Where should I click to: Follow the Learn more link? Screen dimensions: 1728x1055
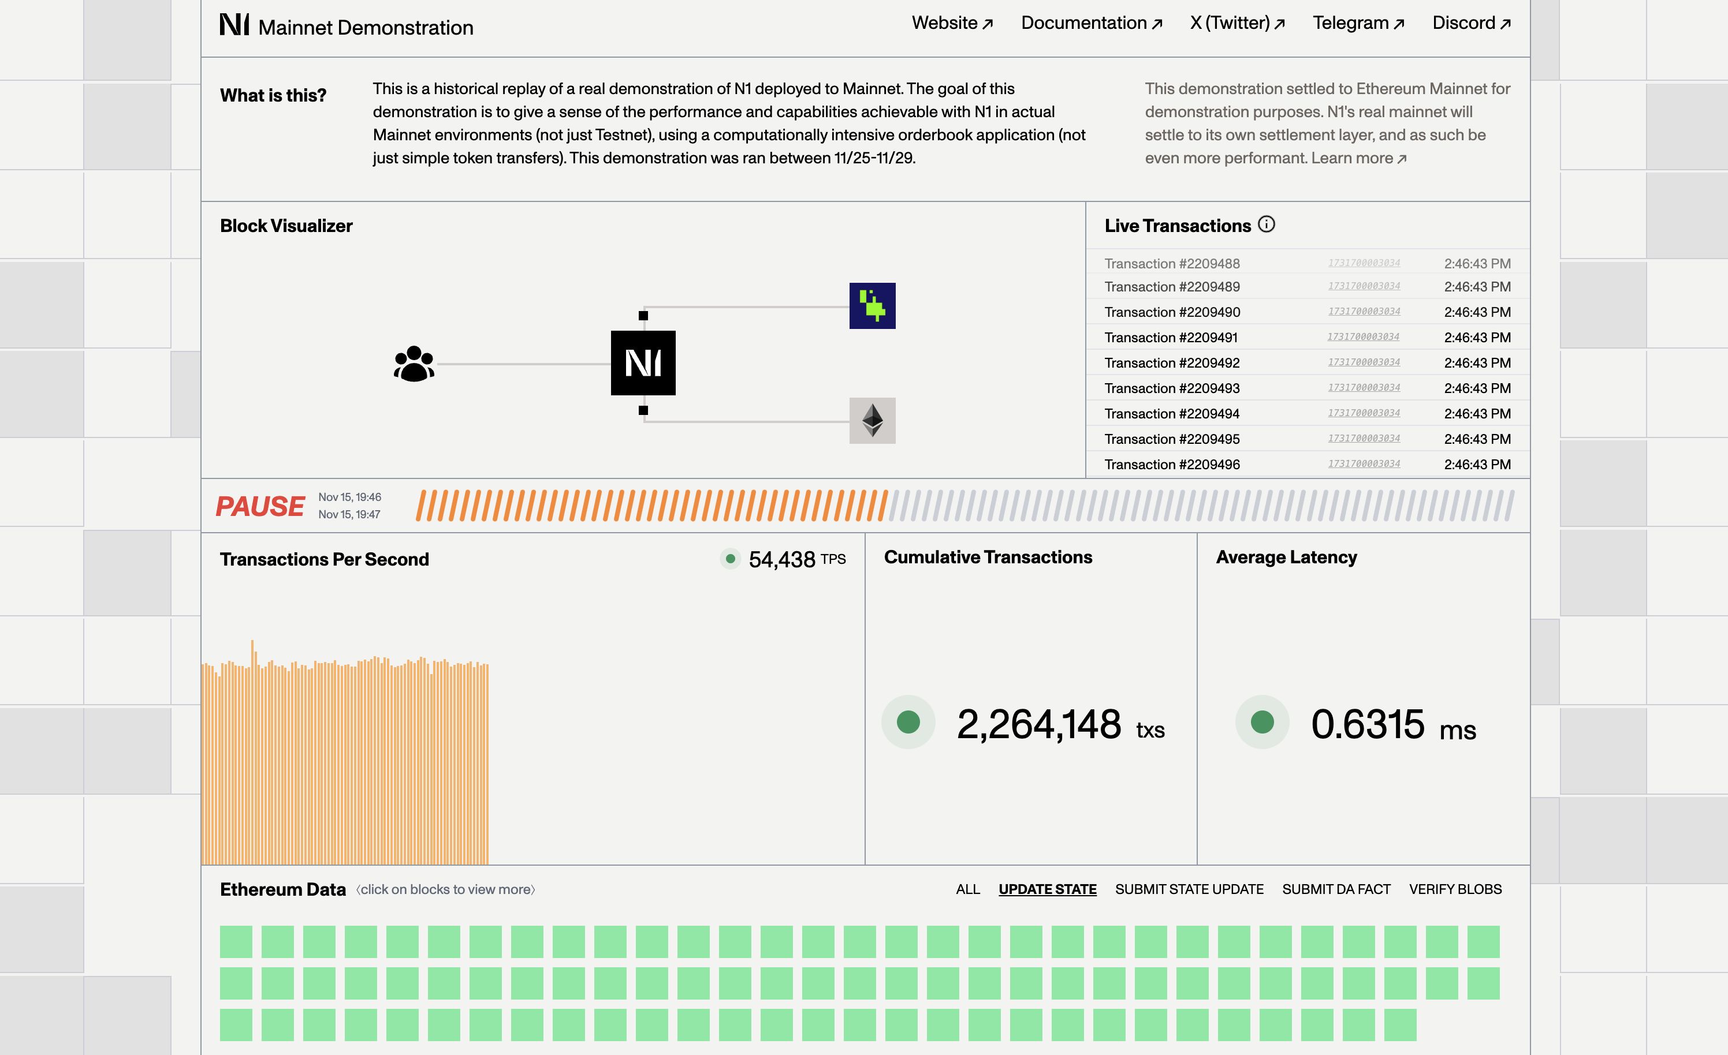tap(1359, 158)
